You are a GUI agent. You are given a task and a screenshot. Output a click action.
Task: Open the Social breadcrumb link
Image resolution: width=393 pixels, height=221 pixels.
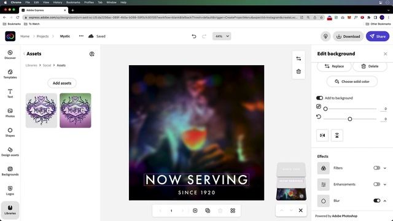[x=47, y=66]
